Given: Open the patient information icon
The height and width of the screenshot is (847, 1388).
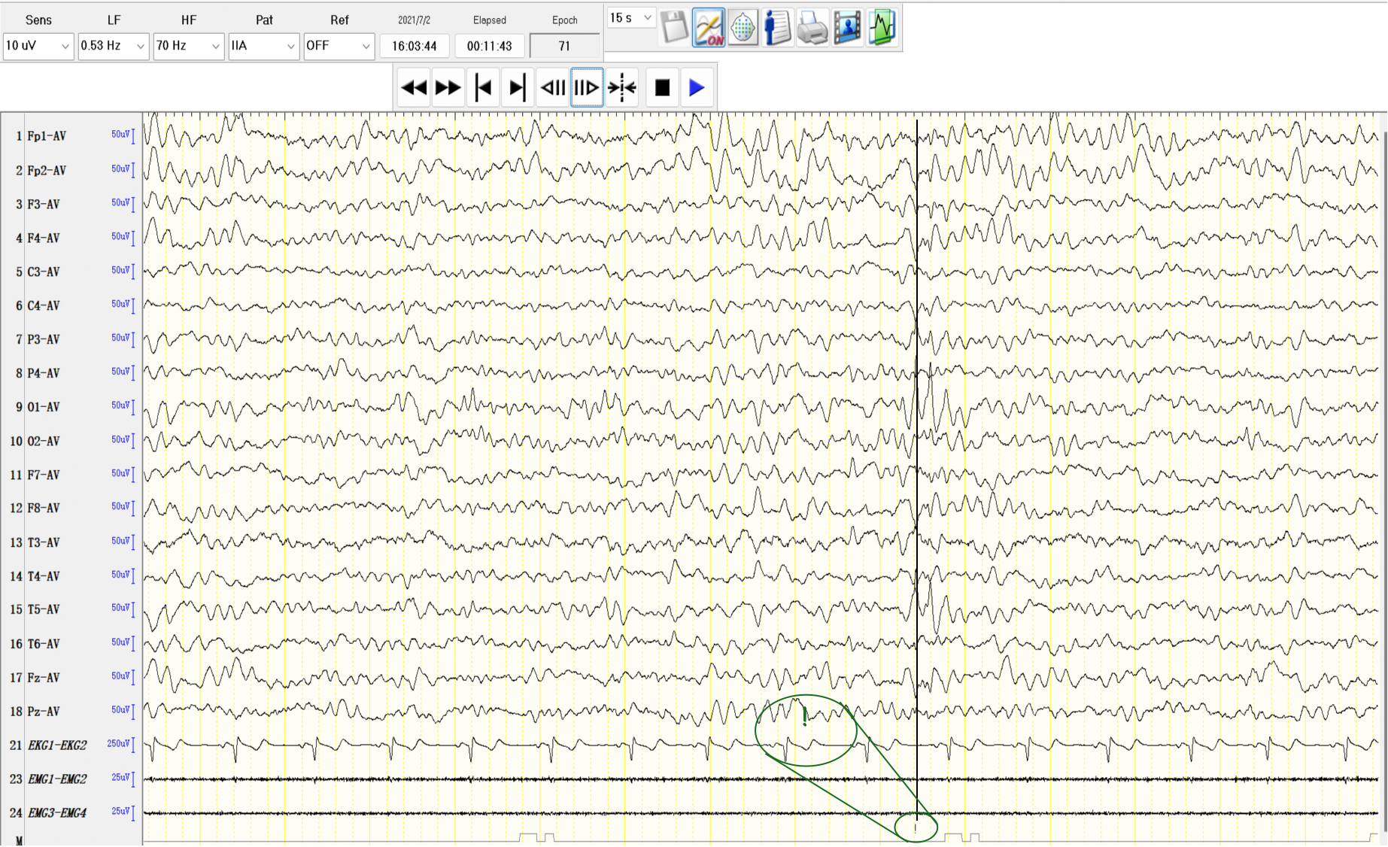Looking at the screenshot, I should click(778, 28).
